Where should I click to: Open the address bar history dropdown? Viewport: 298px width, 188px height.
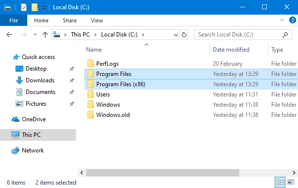pyautogui.click(x=176, y=35)
